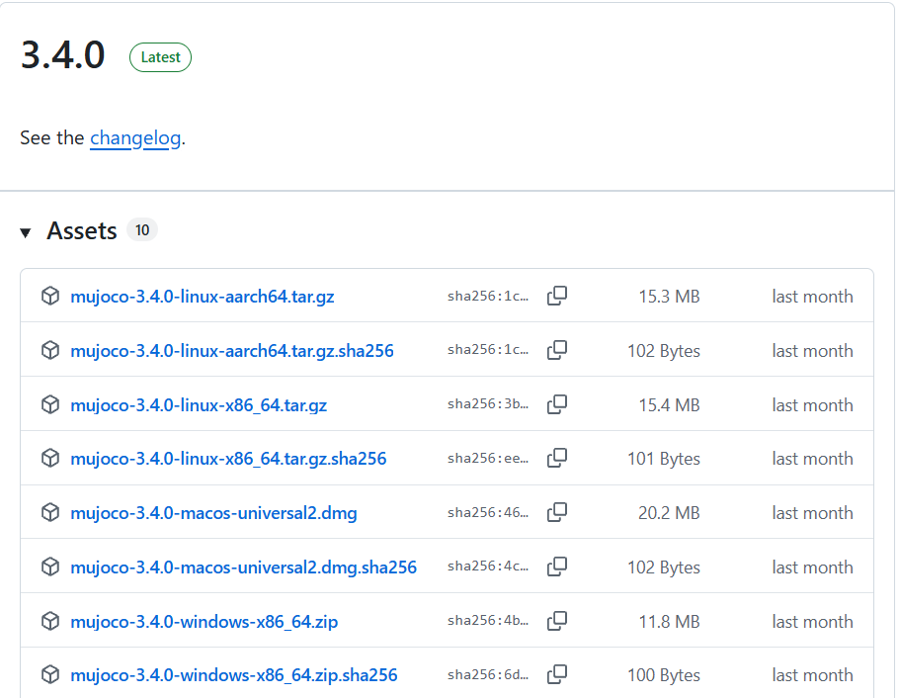Collapse the Assets section triangle
Screen dimensions: 898x698
26,232
